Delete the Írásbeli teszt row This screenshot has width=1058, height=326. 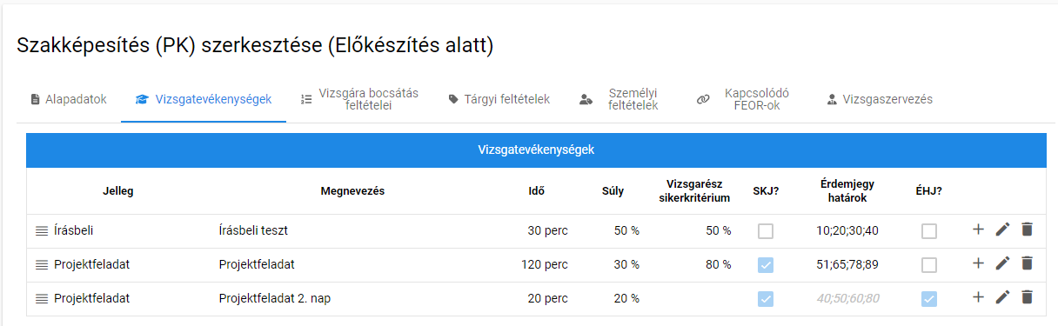1027,230
